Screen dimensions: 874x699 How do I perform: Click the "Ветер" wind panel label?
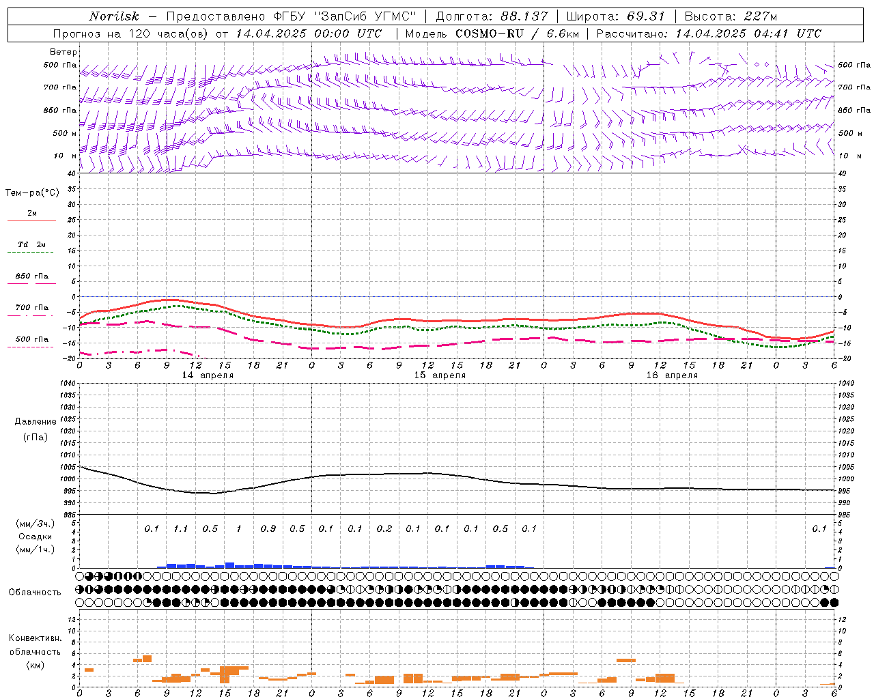64,52
